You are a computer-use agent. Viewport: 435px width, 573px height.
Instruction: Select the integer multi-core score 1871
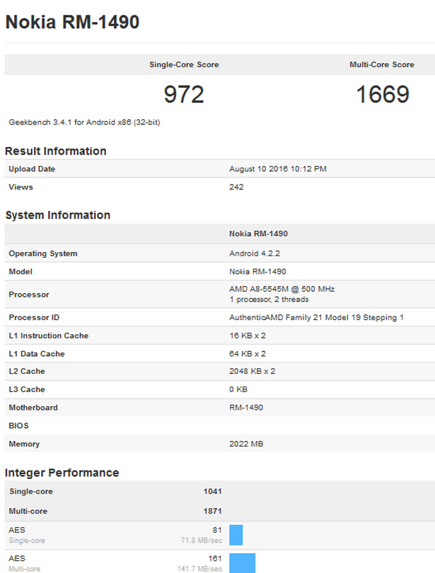[213, 512]
